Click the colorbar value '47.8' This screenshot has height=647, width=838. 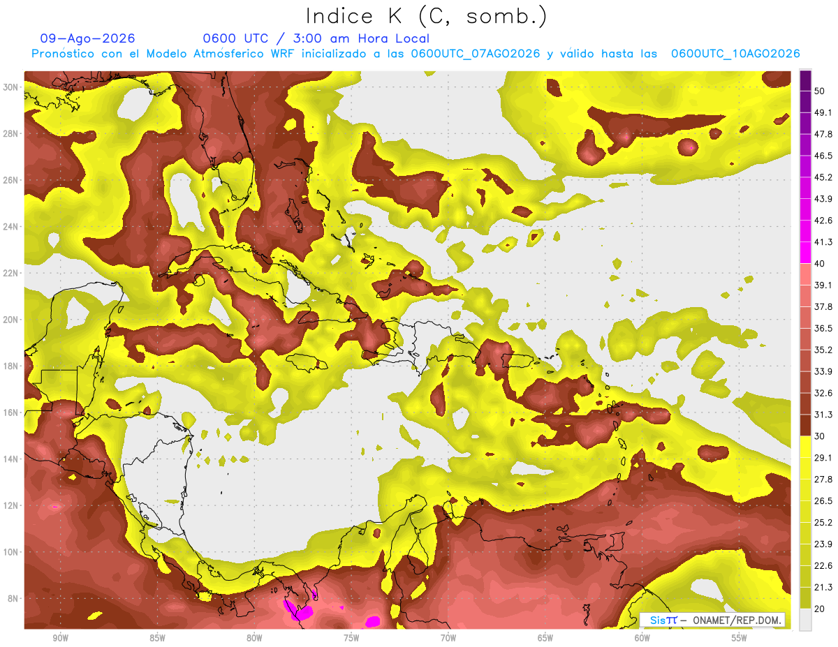(x=823, y=134)
